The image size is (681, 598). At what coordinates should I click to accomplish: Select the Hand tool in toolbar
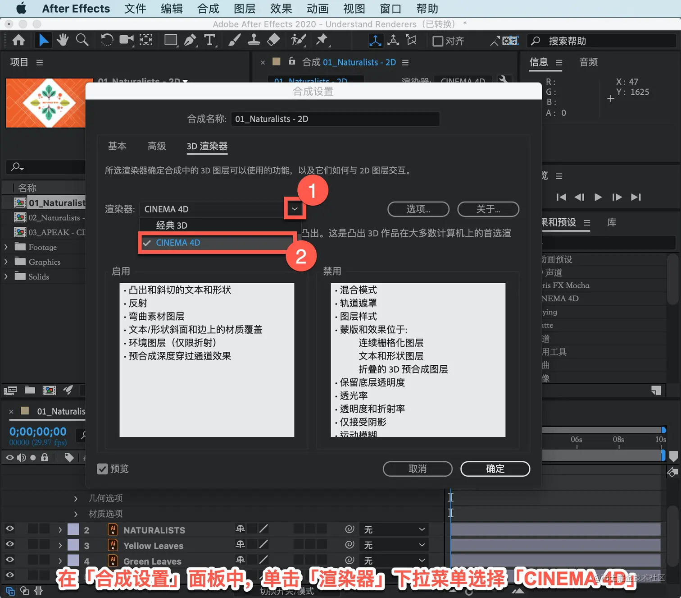(x=63, y=40)
